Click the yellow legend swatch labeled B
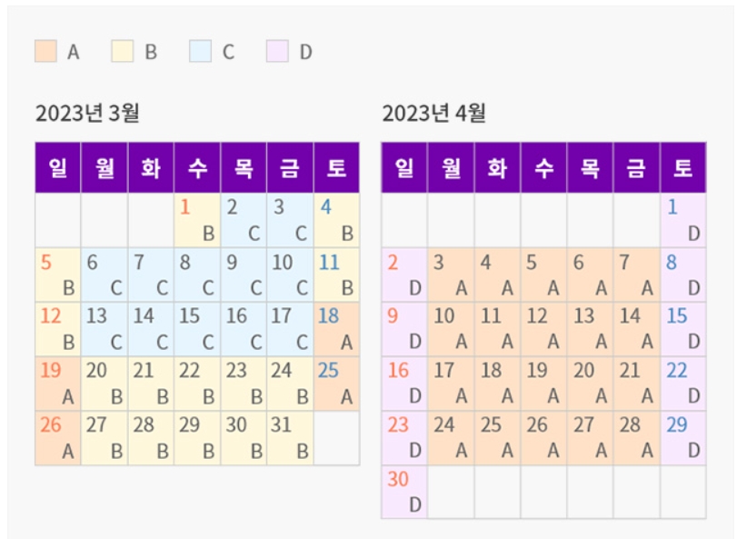Screen dimensions: 737x539 (x=122, y=51)
